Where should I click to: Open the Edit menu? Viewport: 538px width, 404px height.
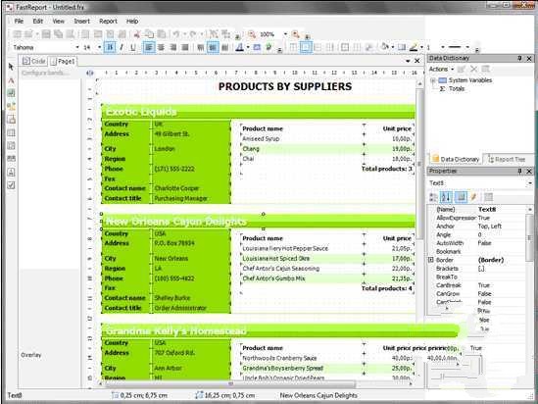[38, 21]
